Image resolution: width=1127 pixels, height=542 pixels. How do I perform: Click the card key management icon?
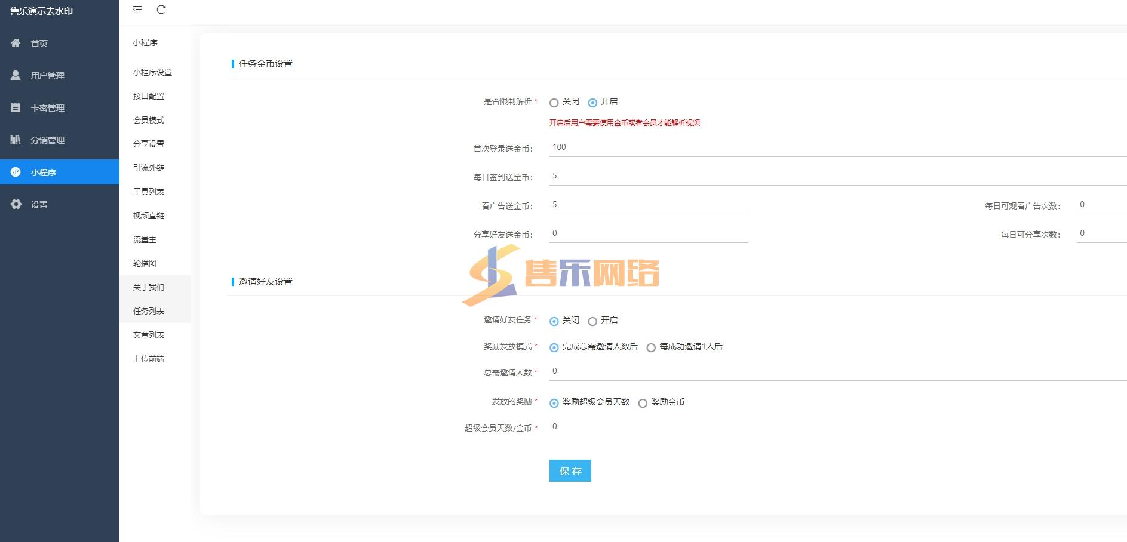pyautogui.click(x=16, y=107)
